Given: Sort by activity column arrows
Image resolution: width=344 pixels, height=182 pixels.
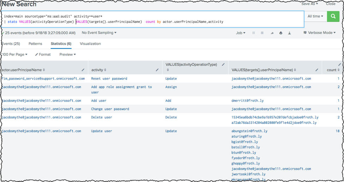Looking at the screenshot, I should pos(105,70).
